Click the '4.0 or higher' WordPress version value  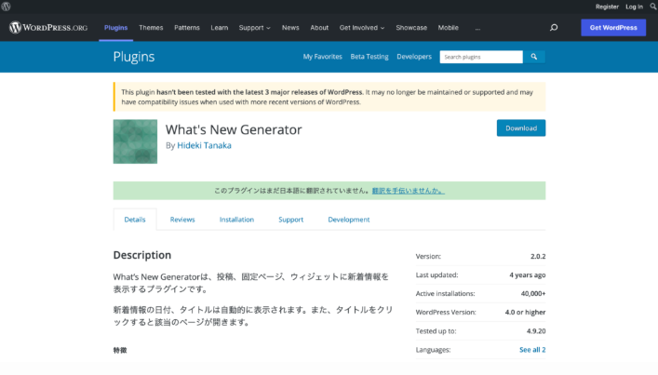(x=526, y=312)
